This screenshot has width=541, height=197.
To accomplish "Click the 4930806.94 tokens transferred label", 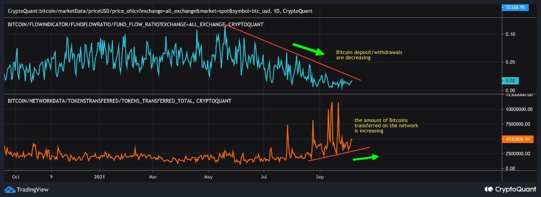I will coord(518,138).
